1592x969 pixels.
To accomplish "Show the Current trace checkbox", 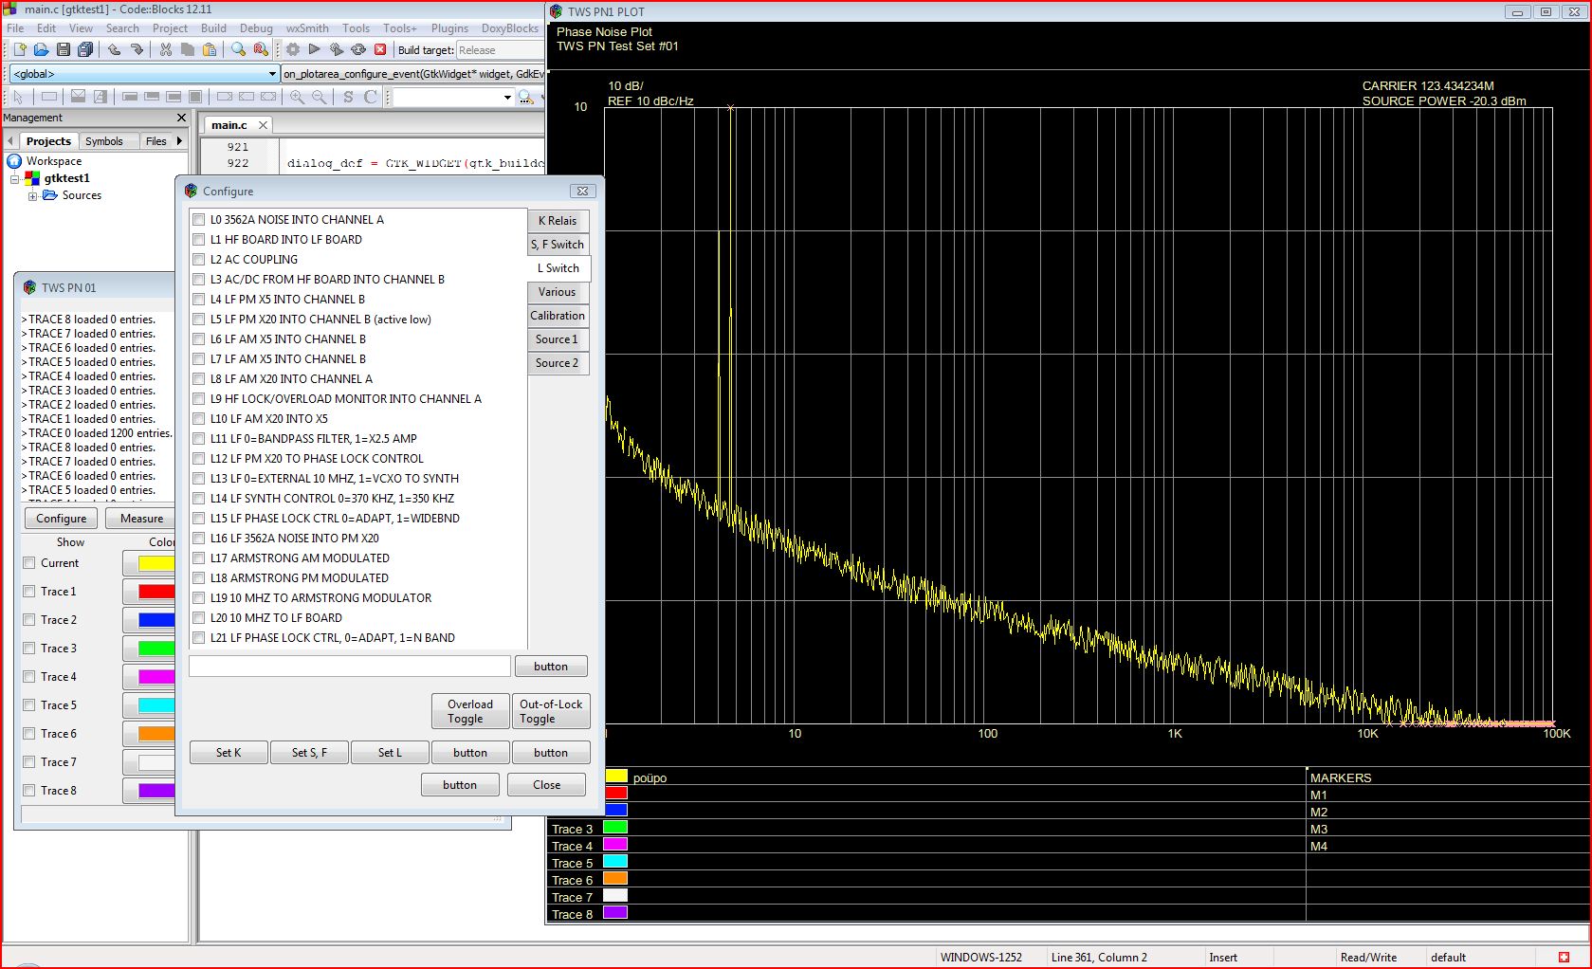I will tap(29, 563).
